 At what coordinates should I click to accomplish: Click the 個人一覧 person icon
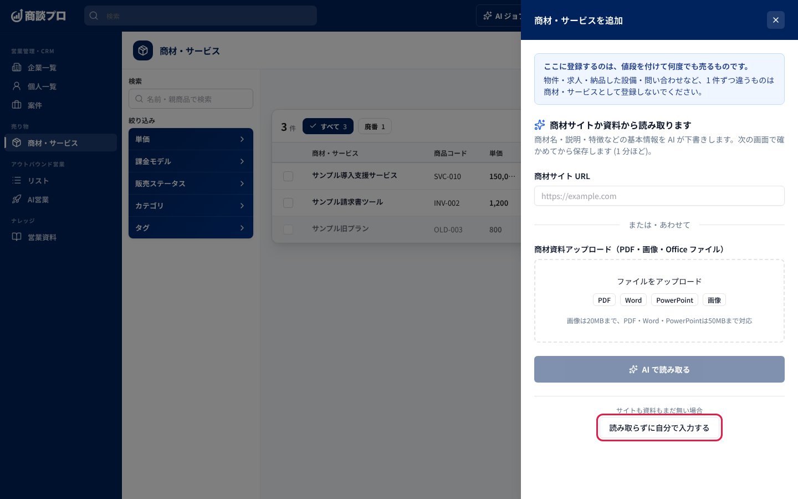(x=17, y=86)
